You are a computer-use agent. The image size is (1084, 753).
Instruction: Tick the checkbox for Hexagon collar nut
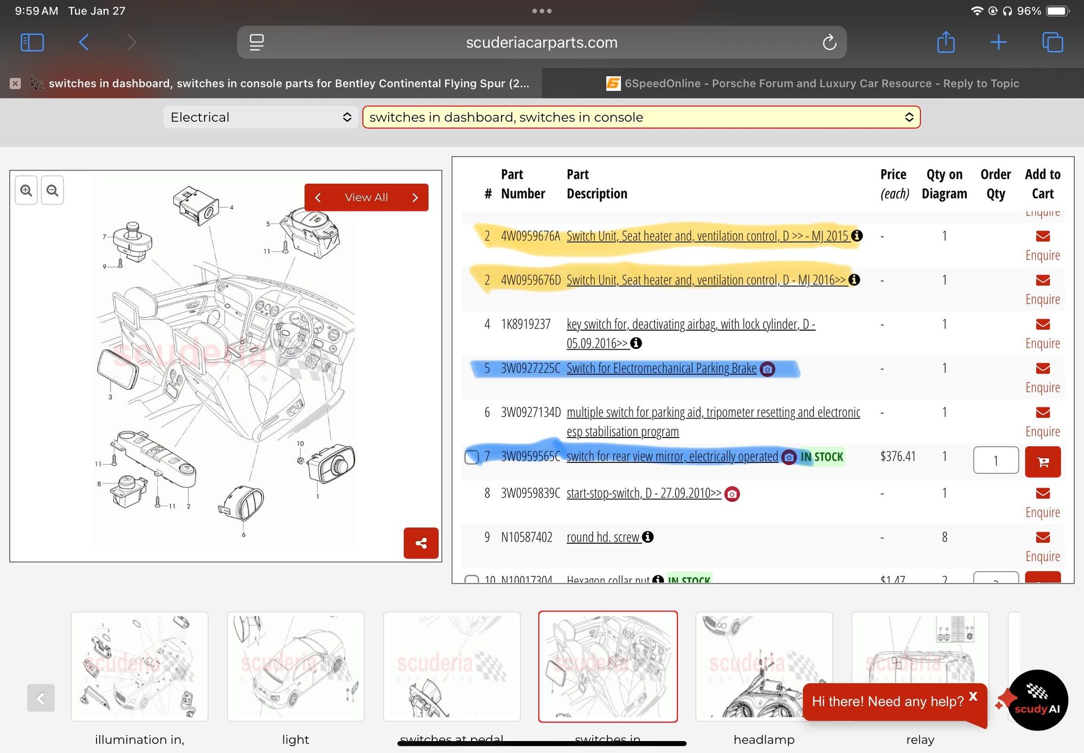(x=472, y=580)
